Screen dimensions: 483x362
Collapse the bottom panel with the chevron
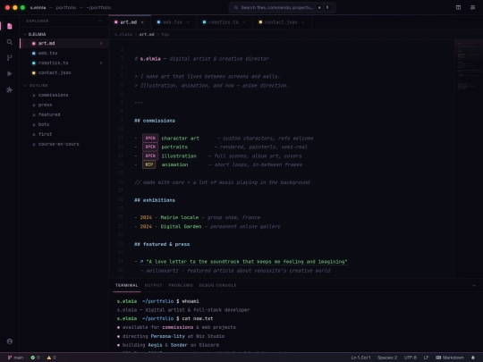474,285
